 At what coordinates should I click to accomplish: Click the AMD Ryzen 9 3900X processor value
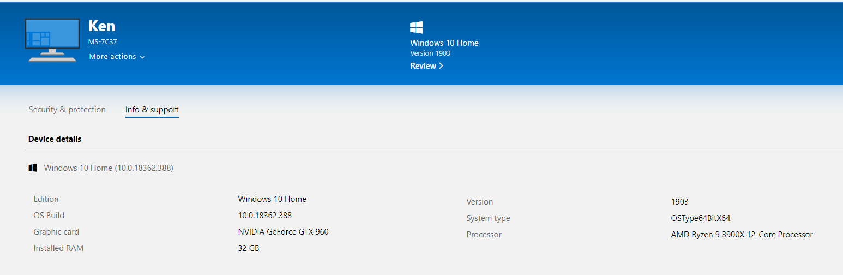coord(741,235)
